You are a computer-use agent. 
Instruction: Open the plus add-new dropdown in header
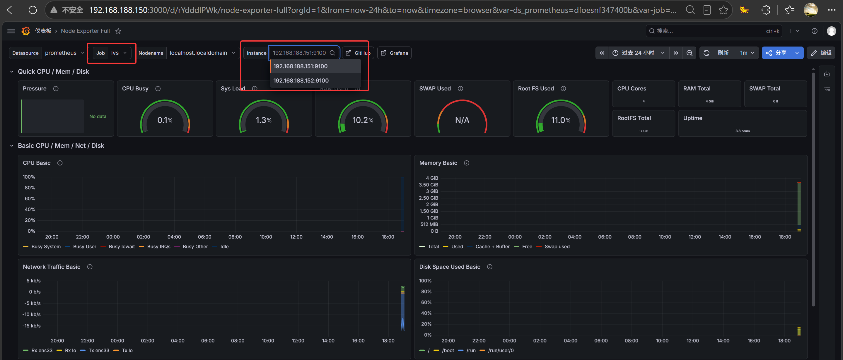(x=793, y=31)
